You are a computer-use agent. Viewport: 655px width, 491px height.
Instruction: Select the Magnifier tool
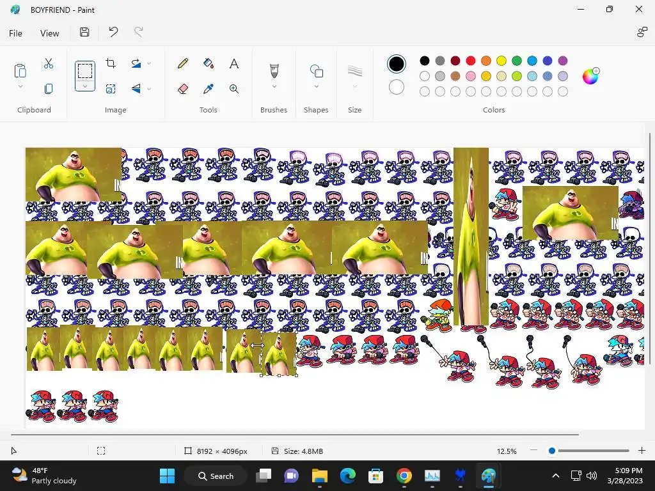point(234,88)
